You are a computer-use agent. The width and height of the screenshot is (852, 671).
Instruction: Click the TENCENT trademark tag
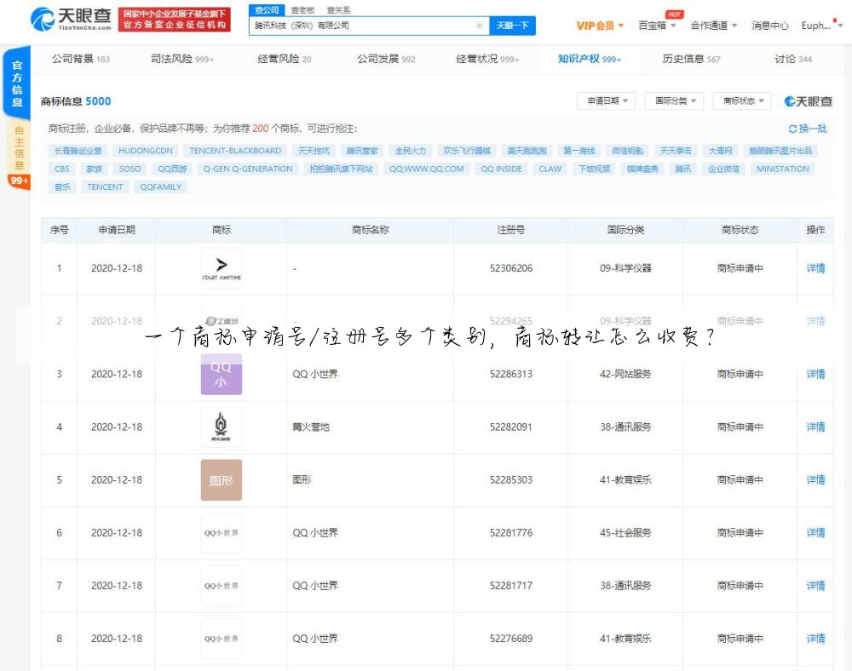click(x=104, y=186)
